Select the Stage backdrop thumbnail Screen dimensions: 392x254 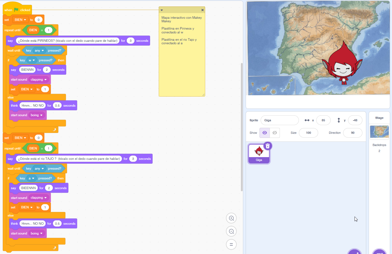point(379,132)
